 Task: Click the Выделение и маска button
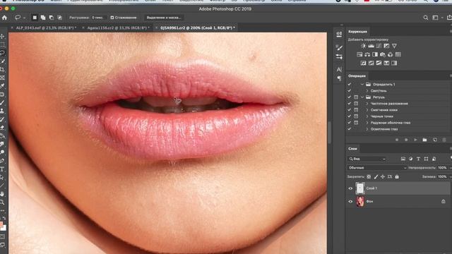click(x=163, y=18)
